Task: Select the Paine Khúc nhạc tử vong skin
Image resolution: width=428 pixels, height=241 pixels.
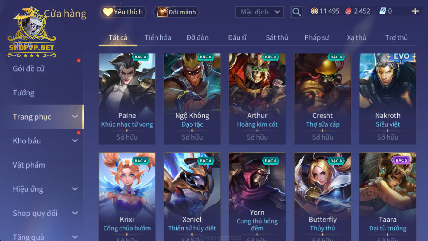Action: 127,99
